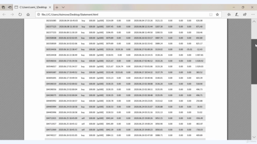Click close time 2020.06.26 02:47:00
Image resolution: width=257 pixels, height=144 pixels.
tap(143, 135)
